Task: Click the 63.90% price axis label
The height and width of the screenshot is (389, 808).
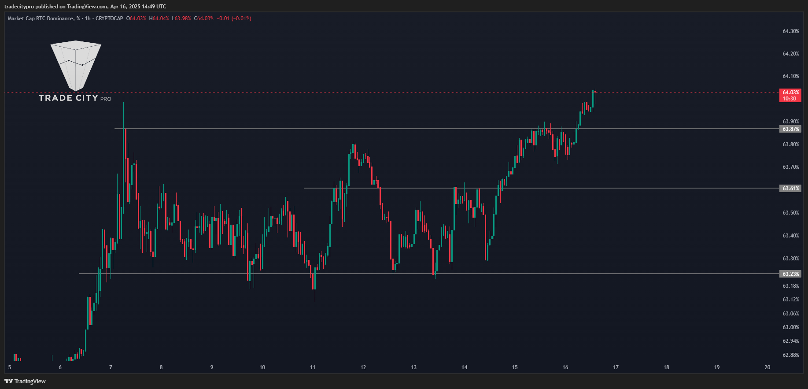Action: [x=791, y=122]
